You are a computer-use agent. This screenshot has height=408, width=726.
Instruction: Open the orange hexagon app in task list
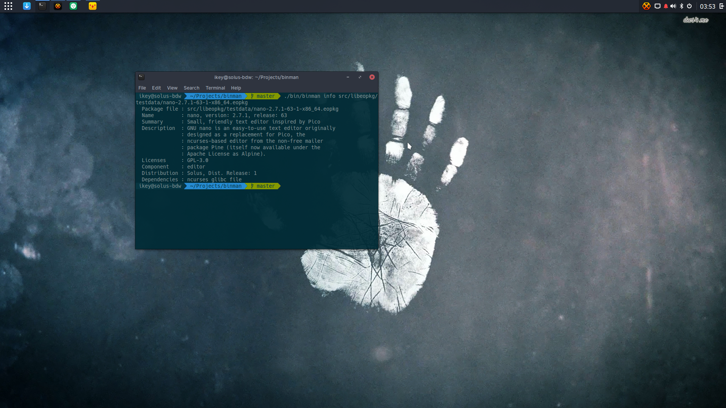(58, 6)
